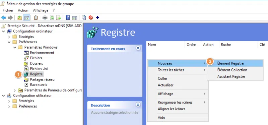Collapse the Description panel chevron
The width and height of the screenshot is (268, 125).
point(138,105)
